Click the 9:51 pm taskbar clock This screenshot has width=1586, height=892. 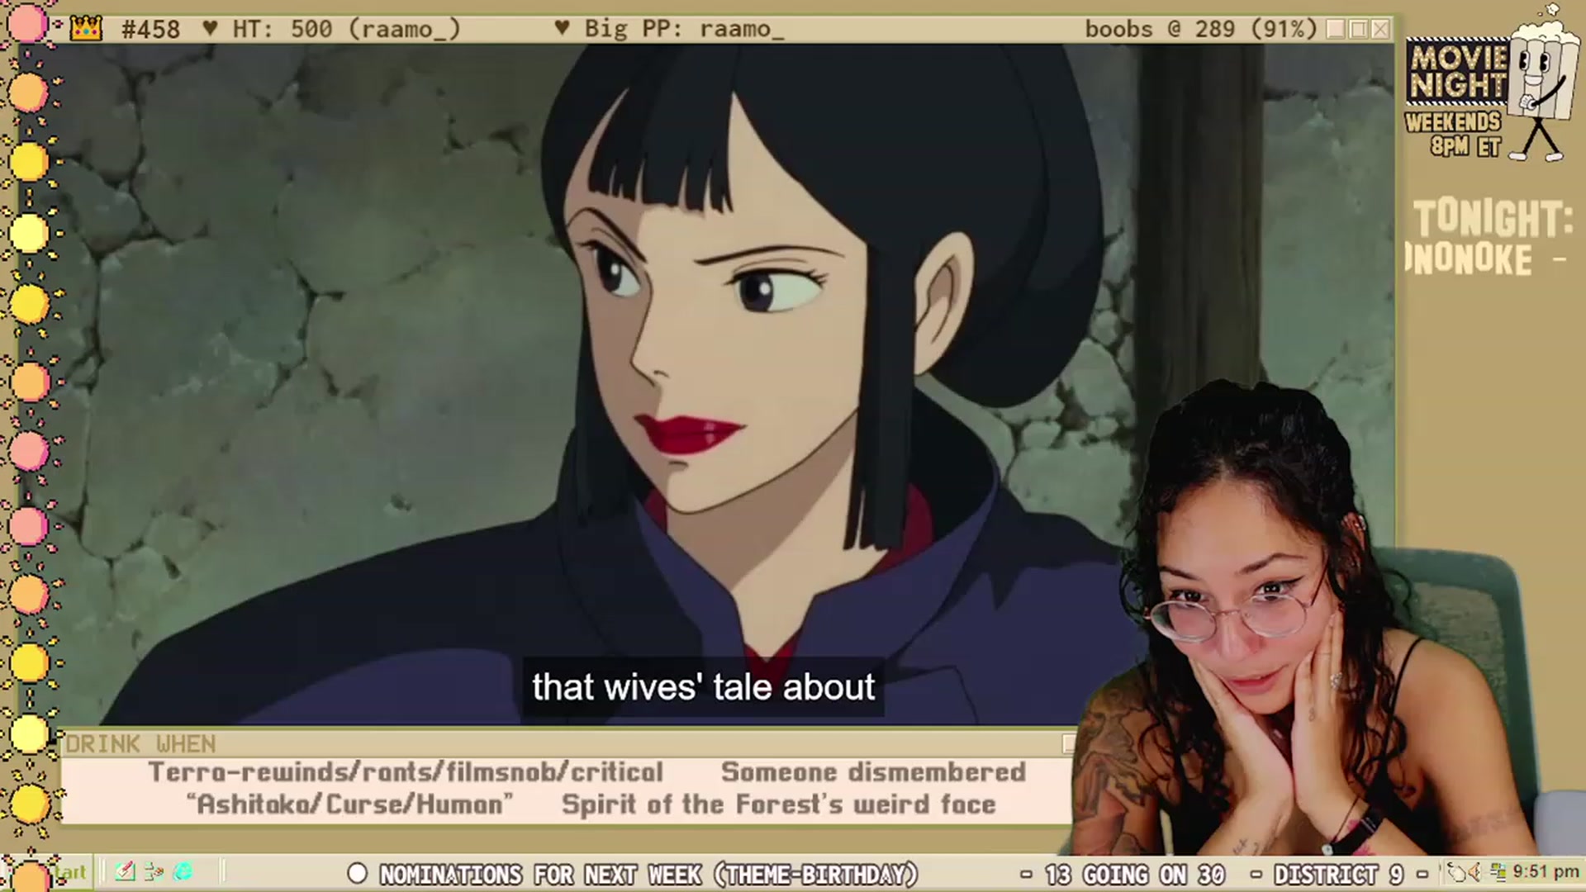(x=1546, y=872)
